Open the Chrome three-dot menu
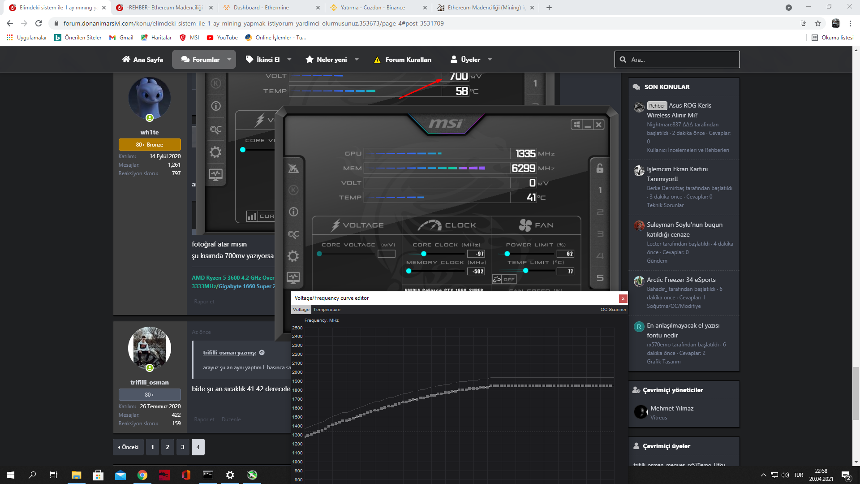 (x=850, y=23)
